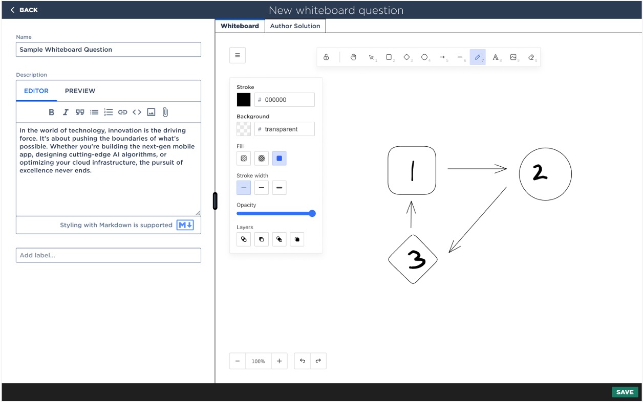Image resolution: width=643 pixels, height=402 pixels.
Task: Select the Ellipse shape tool
Action: pyautogui.click(x=425, y=57)
